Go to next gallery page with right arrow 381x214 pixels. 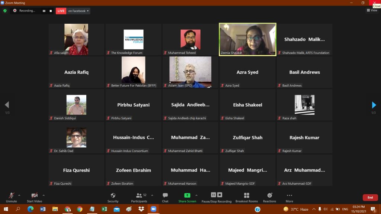point(374,105)
